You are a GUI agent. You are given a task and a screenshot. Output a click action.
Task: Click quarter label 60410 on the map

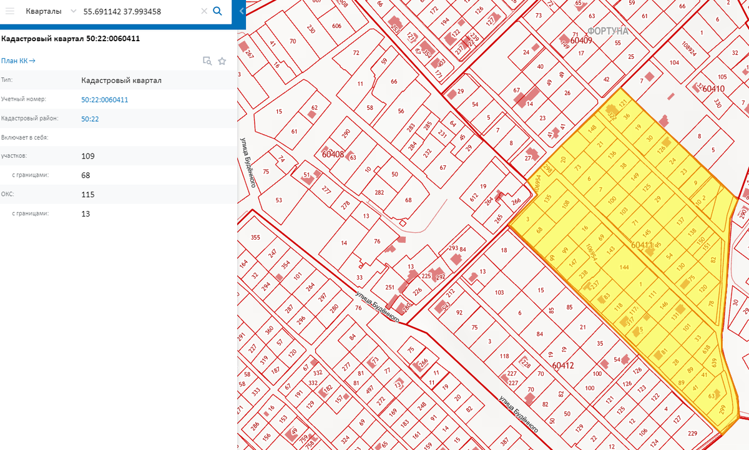click(x=713, y=89)
